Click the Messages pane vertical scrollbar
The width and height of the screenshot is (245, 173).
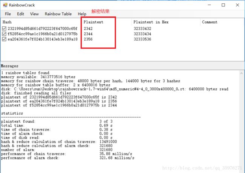tap(242, 121)
